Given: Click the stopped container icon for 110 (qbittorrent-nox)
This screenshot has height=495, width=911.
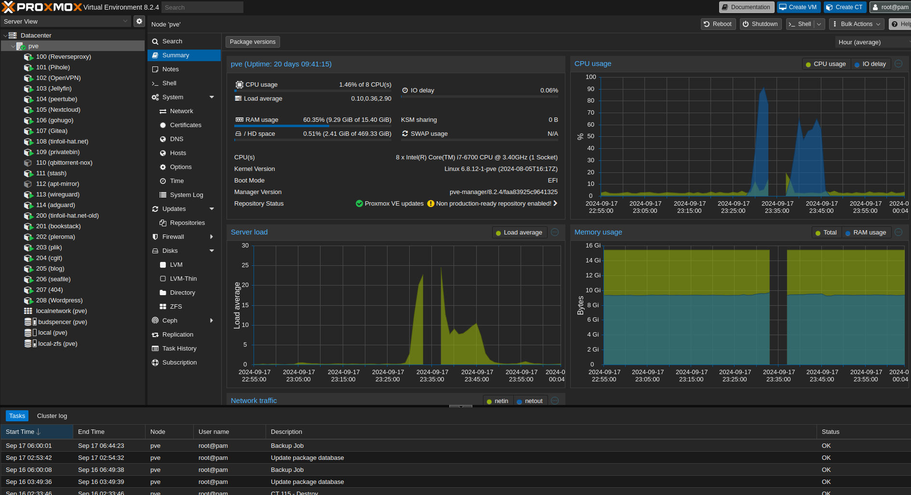Looking at the screenshot, I should pos(28,163).
